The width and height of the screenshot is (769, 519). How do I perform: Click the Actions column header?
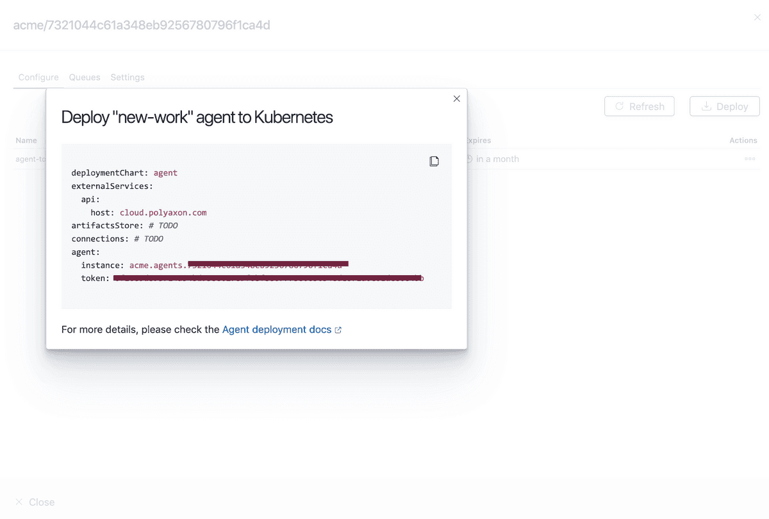click(743, 140)
